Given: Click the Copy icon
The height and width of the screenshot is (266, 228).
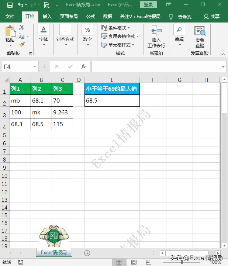Looking at the screenshot, I should [21, 36].
